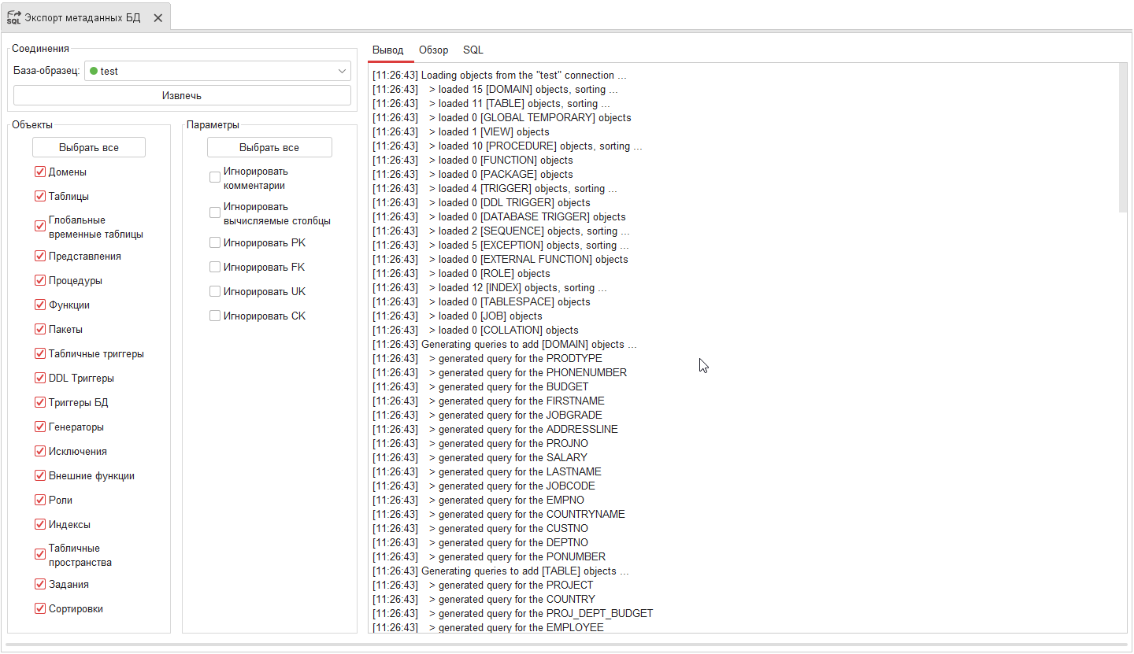Check the Игнорировать PK option
This screenshot has width=1134, height=654.
pyautogui.click(x=214, y=242)
